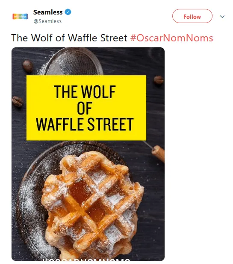Image resolution: width=233 pixels, height=264 pixels.
Task: Click the coffee bean beside the sieve
Action: (28, 67)
